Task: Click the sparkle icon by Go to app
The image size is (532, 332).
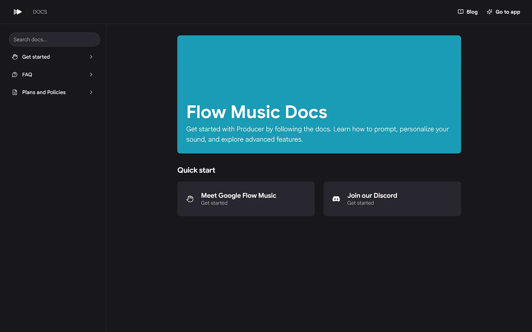Action: tap(489, 12)
